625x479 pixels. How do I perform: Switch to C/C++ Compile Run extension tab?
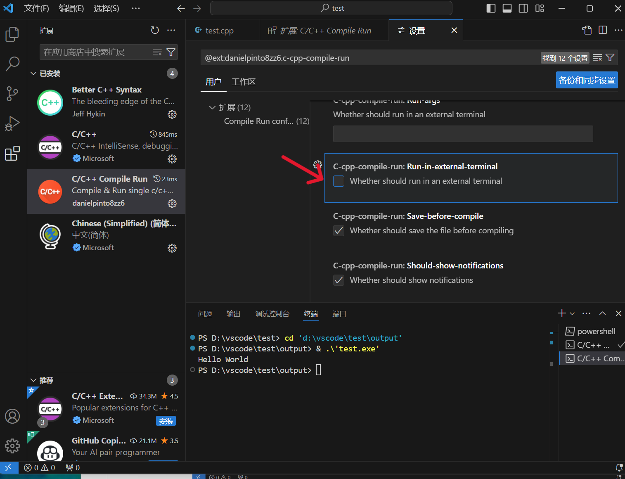[324, 31]
